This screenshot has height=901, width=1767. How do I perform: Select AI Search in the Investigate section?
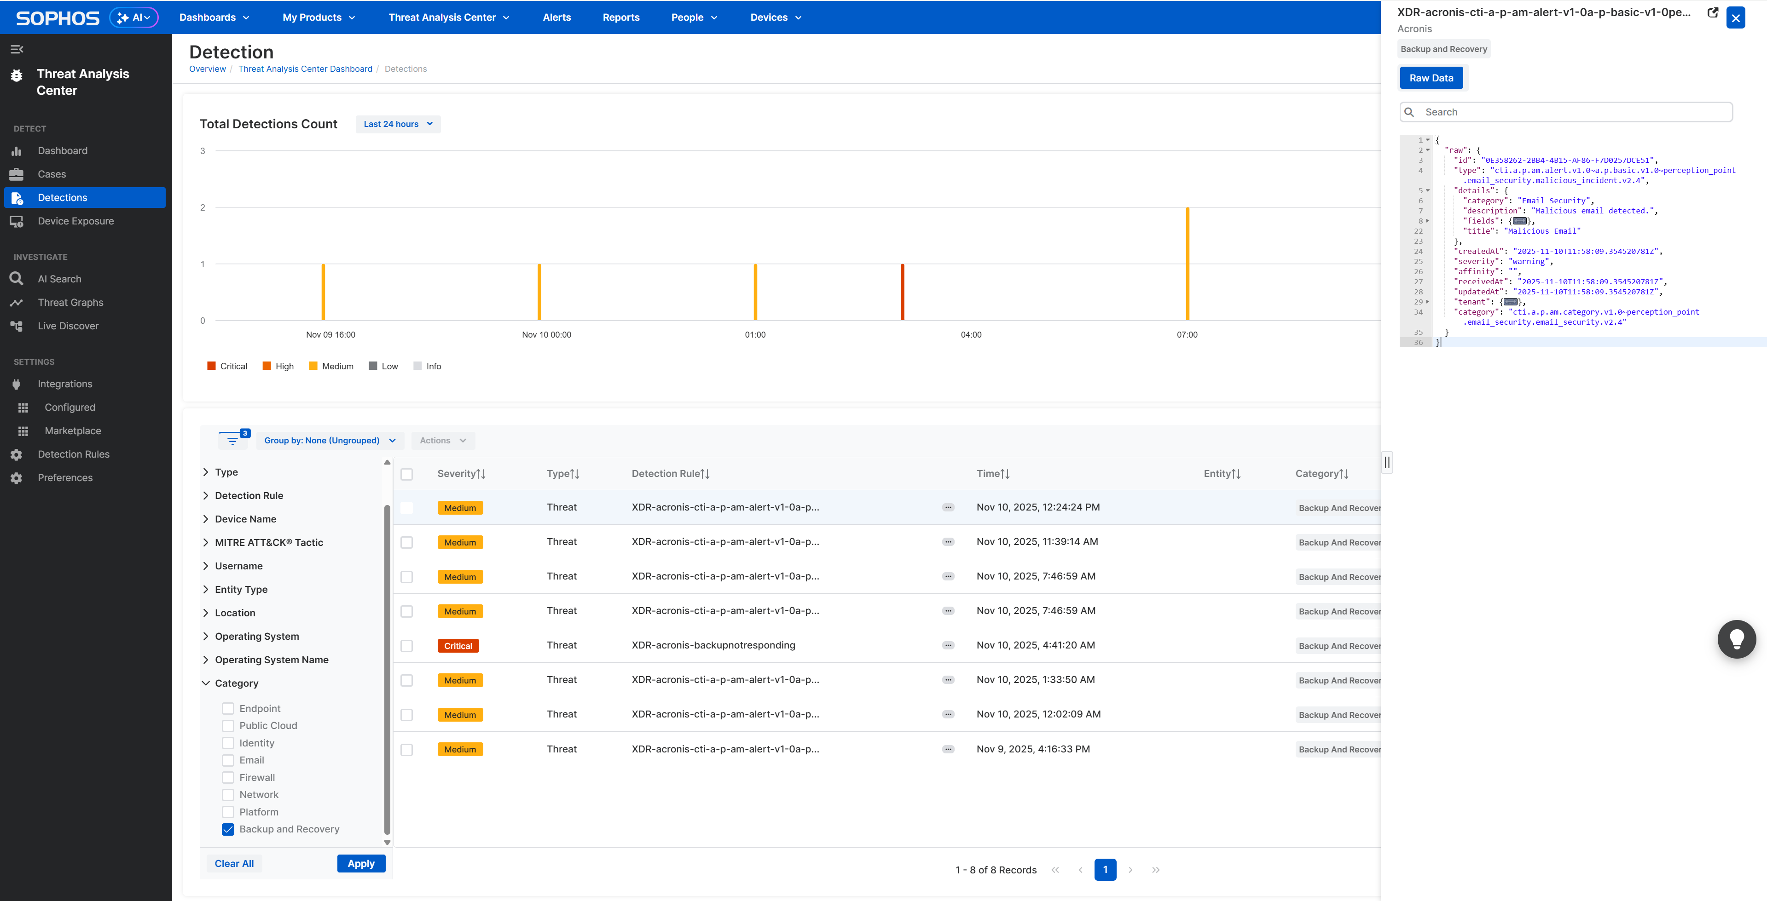tap(59, 278)
